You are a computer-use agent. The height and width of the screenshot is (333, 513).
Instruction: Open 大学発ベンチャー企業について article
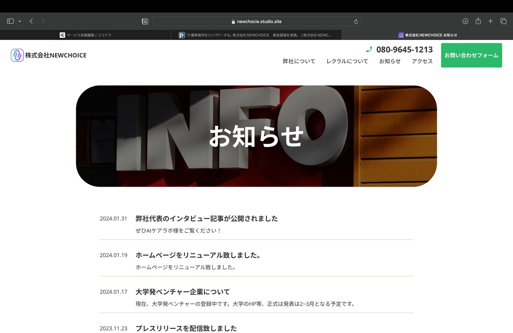tap(183, 292)
